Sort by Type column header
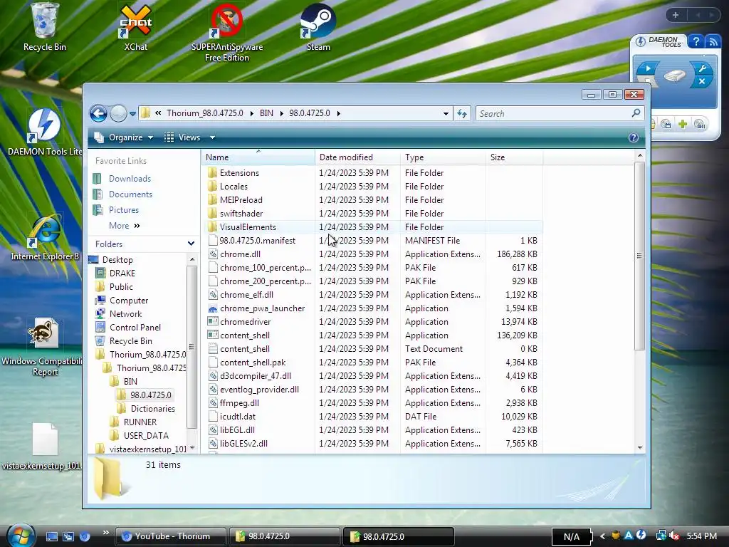 click(443, 157)
